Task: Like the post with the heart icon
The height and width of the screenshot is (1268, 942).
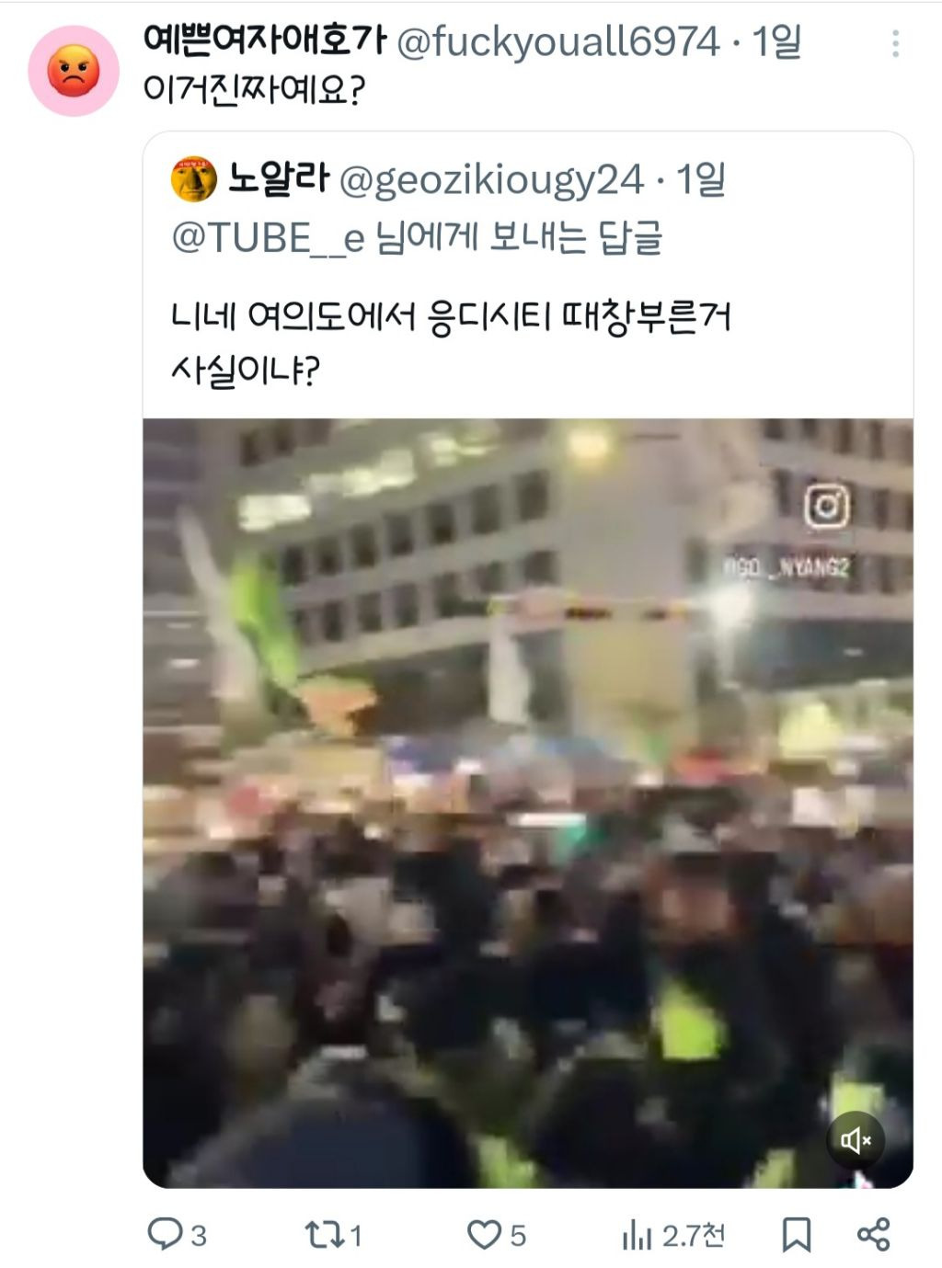Action: click(x=484, y=1234)
